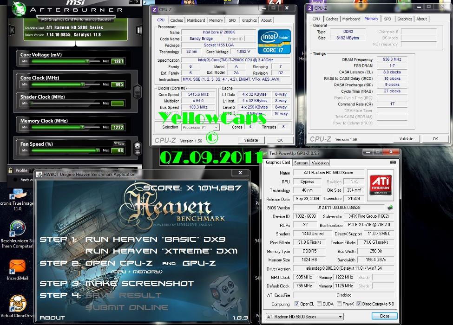Image resolution: width=453 pixels, height=325 pixels.
Task: Click the DRAM Frequency value 936.3 MHz
Action: click(x=392, y=59)
